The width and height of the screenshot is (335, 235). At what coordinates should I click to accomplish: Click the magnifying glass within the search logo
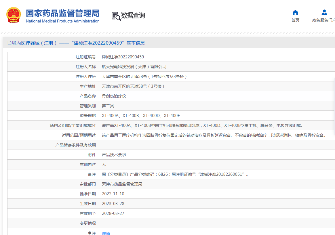(118, 18)
